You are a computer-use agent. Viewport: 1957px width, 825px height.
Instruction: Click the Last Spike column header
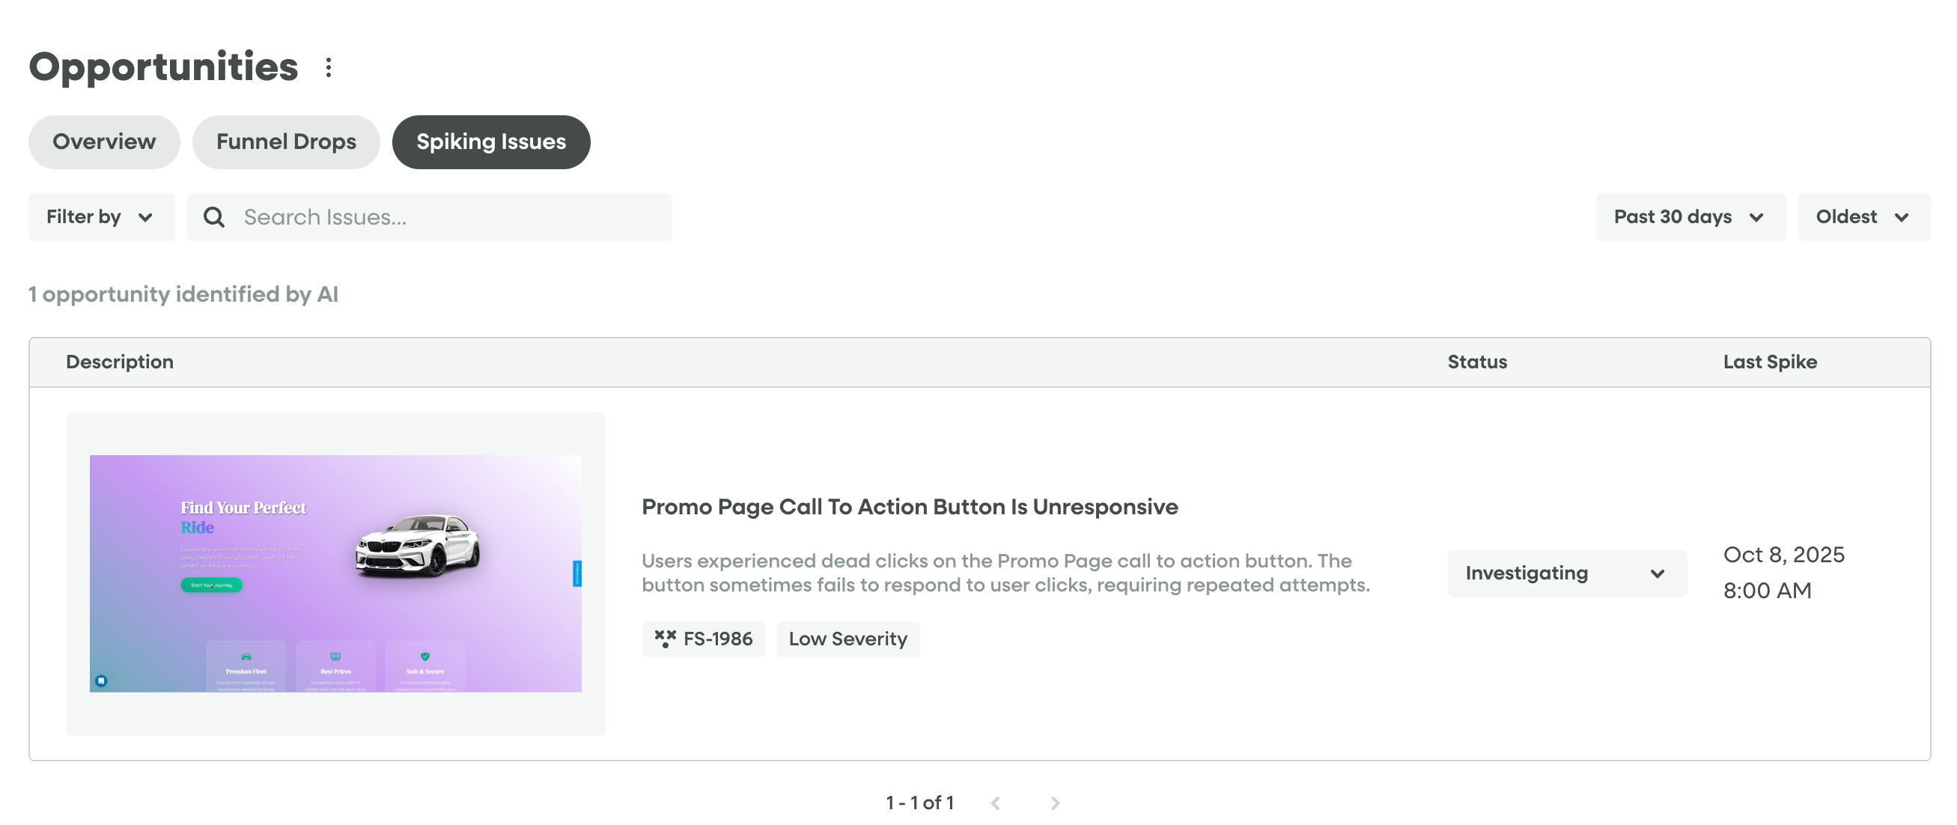pyautogui.click(x=1769, y=362)
